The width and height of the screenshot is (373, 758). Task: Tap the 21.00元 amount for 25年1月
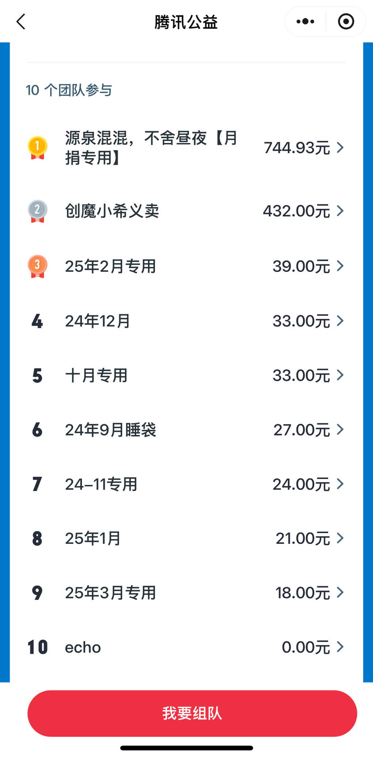(303, 539)
